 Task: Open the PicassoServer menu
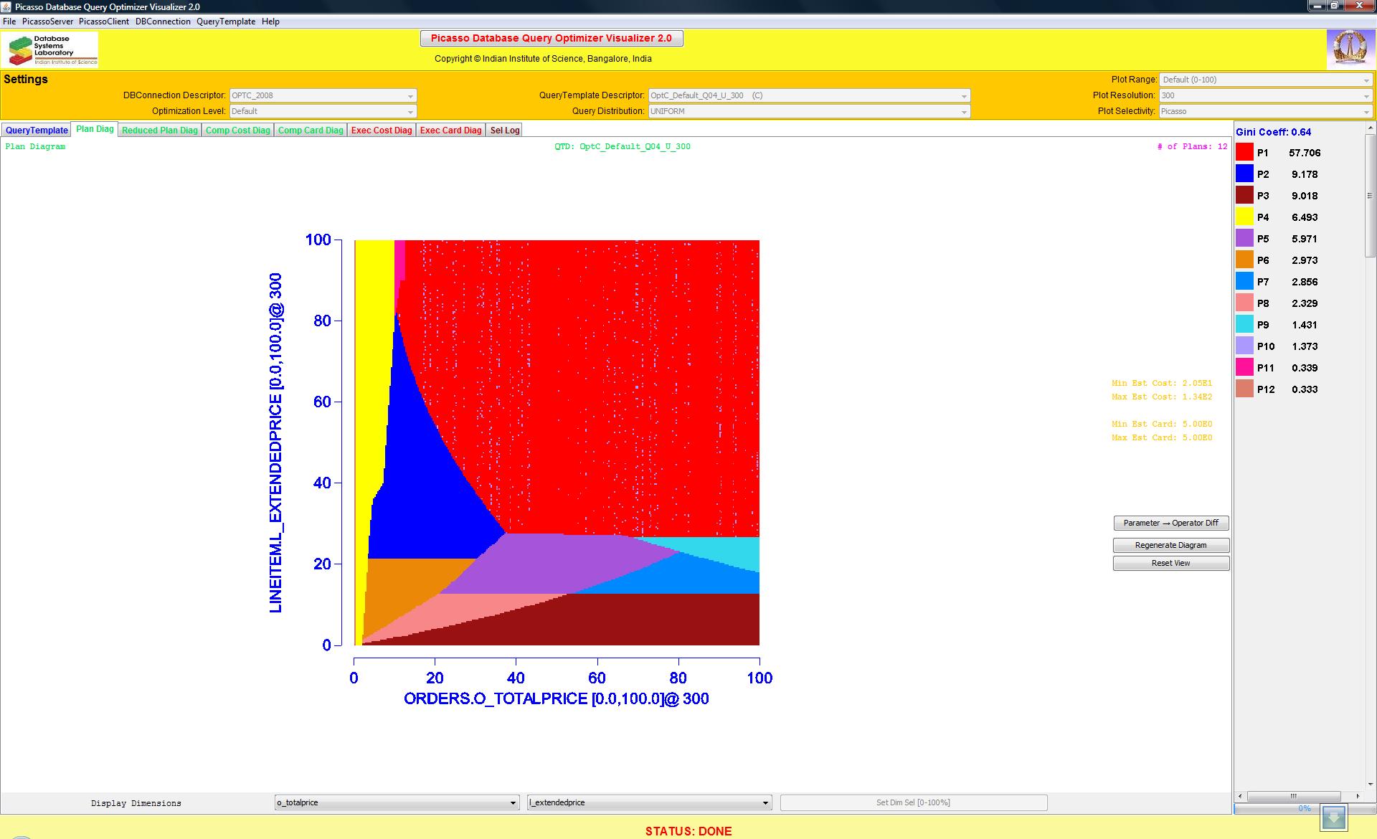[x=47, y=22]
